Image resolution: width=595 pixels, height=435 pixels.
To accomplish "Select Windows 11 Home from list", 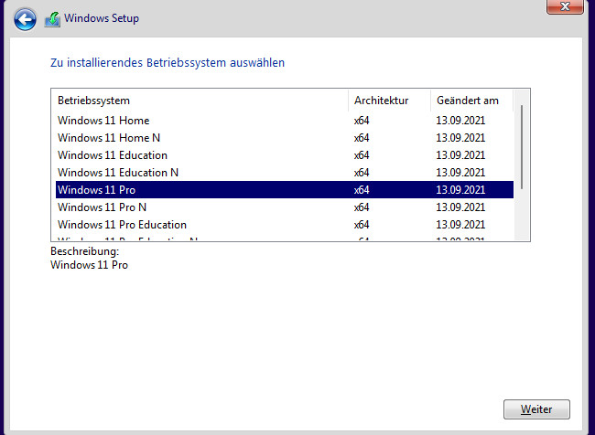I will point(103,121).
